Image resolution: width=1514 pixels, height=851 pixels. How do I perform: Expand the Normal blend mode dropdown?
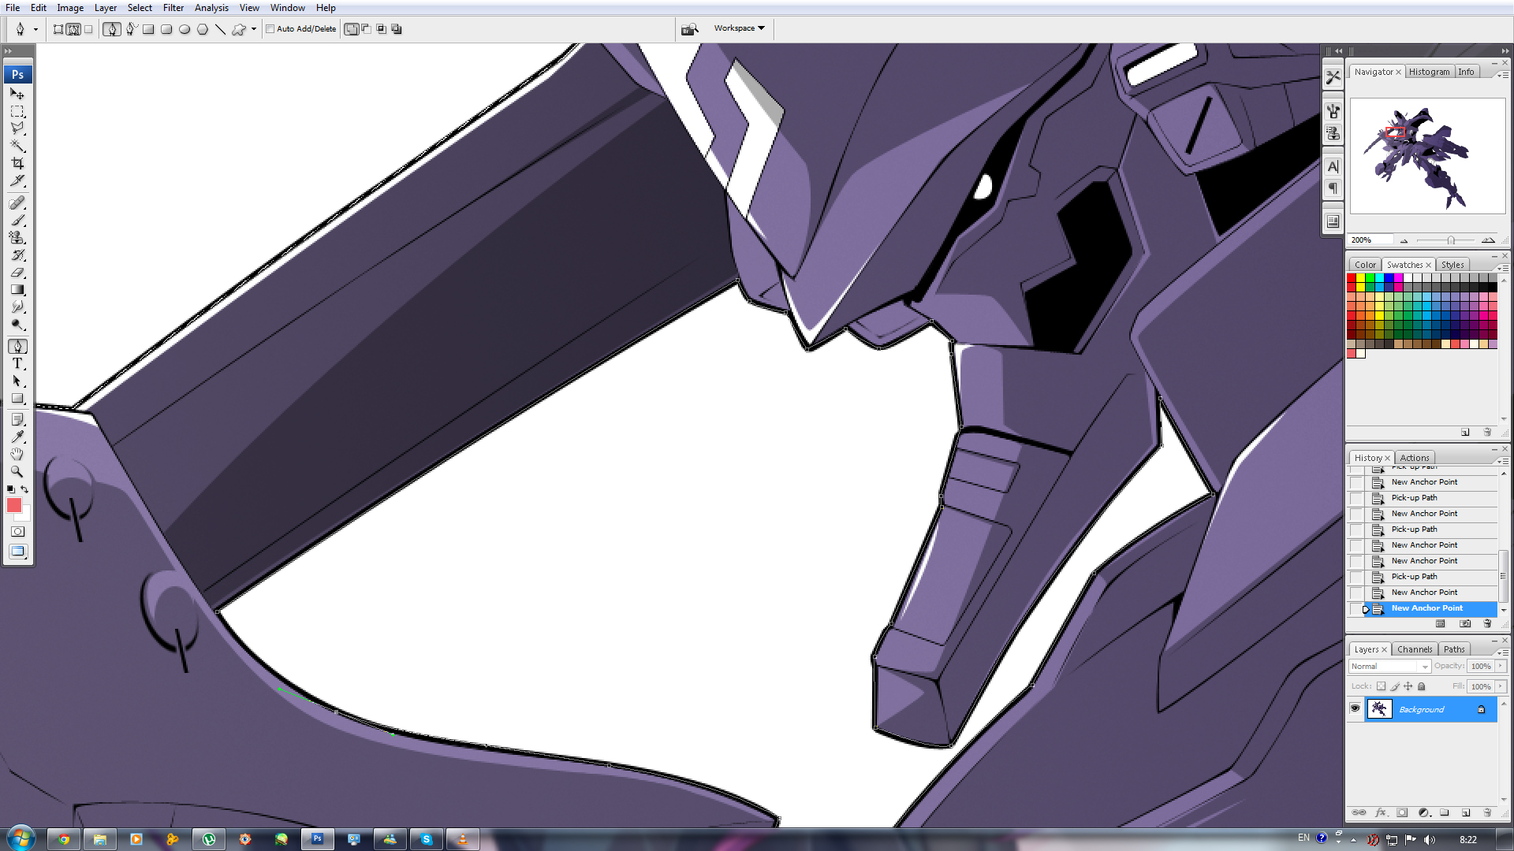pyautogui.click(x=1389, y=667)
